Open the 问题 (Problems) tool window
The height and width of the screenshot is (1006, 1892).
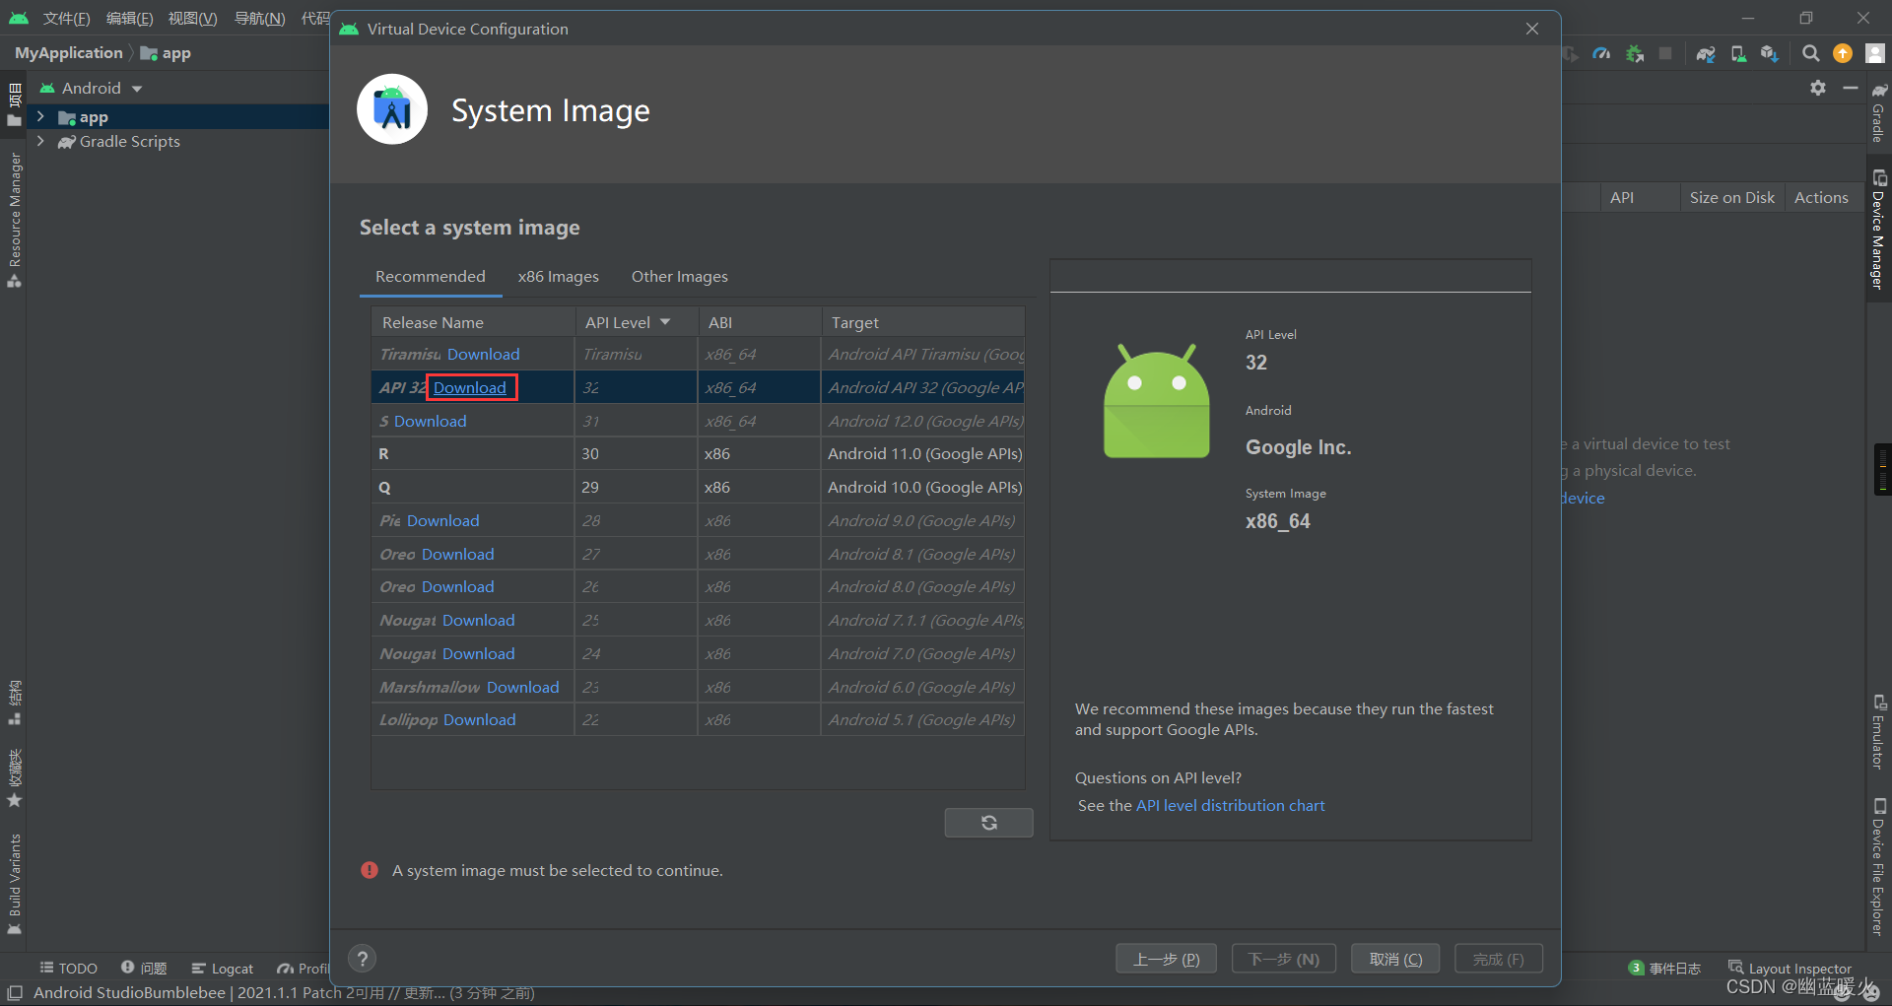144,969
